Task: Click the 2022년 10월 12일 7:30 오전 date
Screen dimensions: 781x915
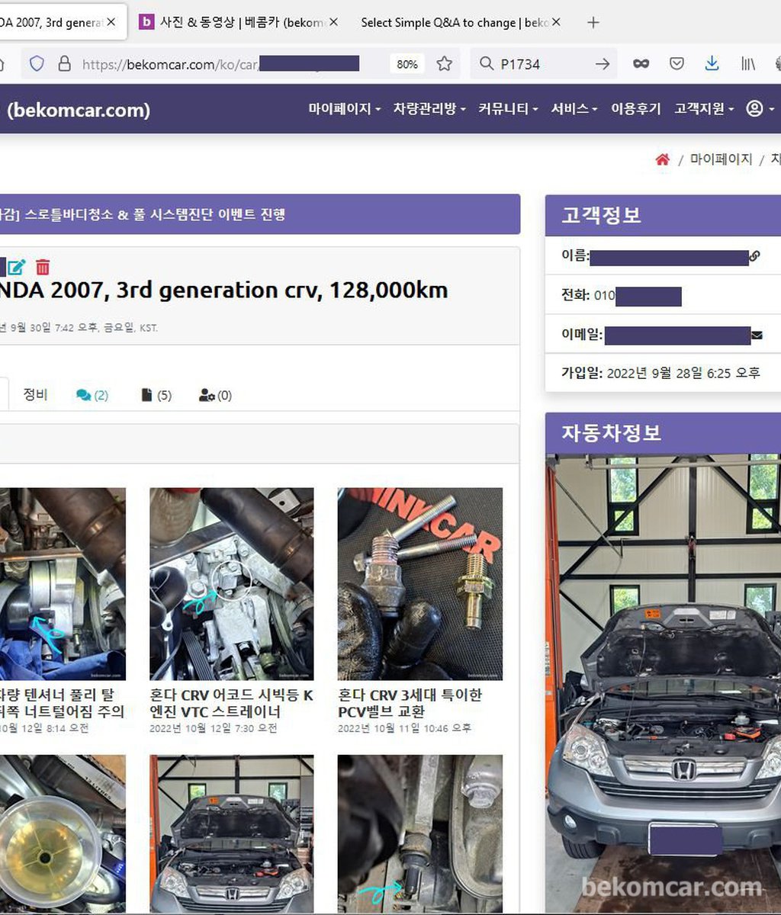Action: point(213,728)
